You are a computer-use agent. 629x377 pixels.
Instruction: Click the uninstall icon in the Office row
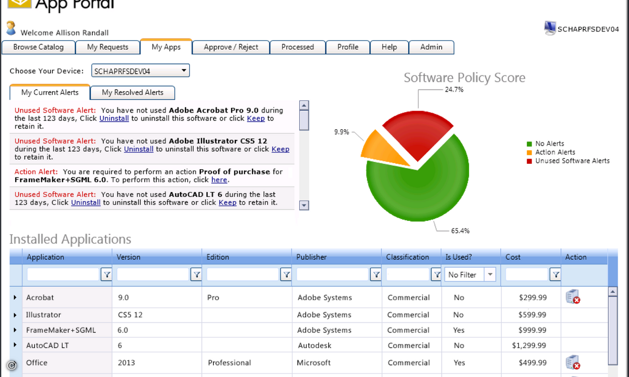572,362
